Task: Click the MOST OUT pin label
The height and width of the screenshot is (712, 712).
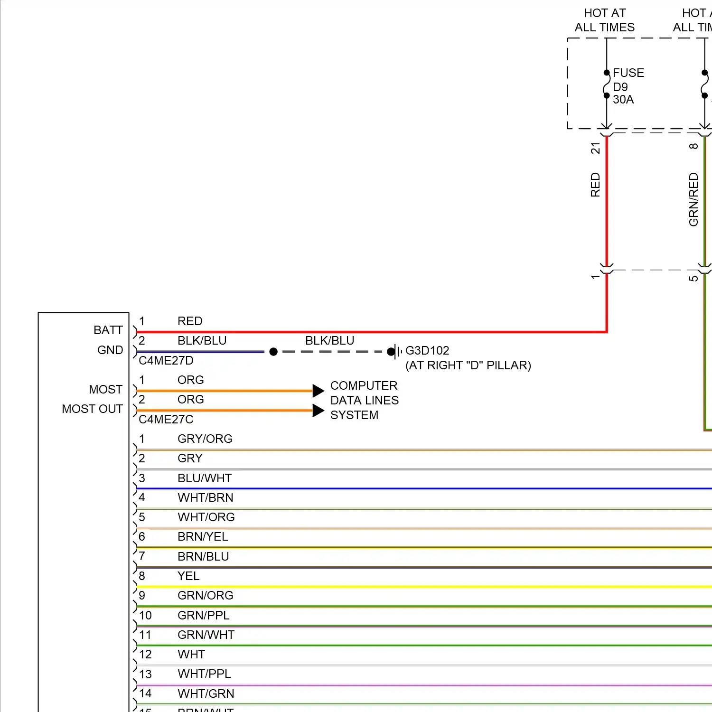Action: 92,409
